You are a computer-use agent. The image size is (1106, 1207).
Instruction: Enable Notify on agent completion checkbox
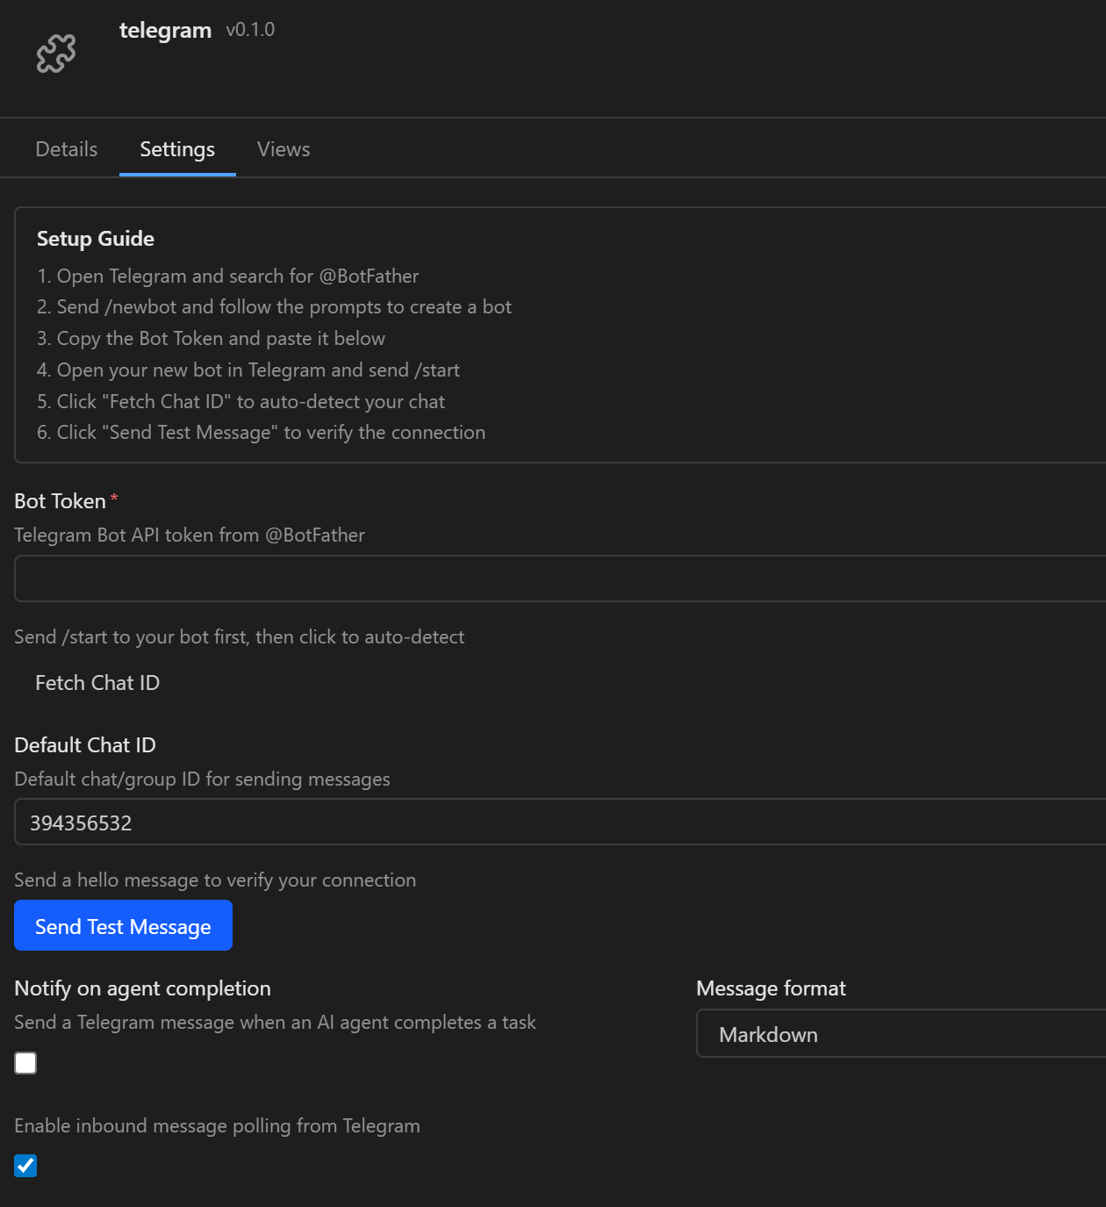click(x=25, y=1063)
